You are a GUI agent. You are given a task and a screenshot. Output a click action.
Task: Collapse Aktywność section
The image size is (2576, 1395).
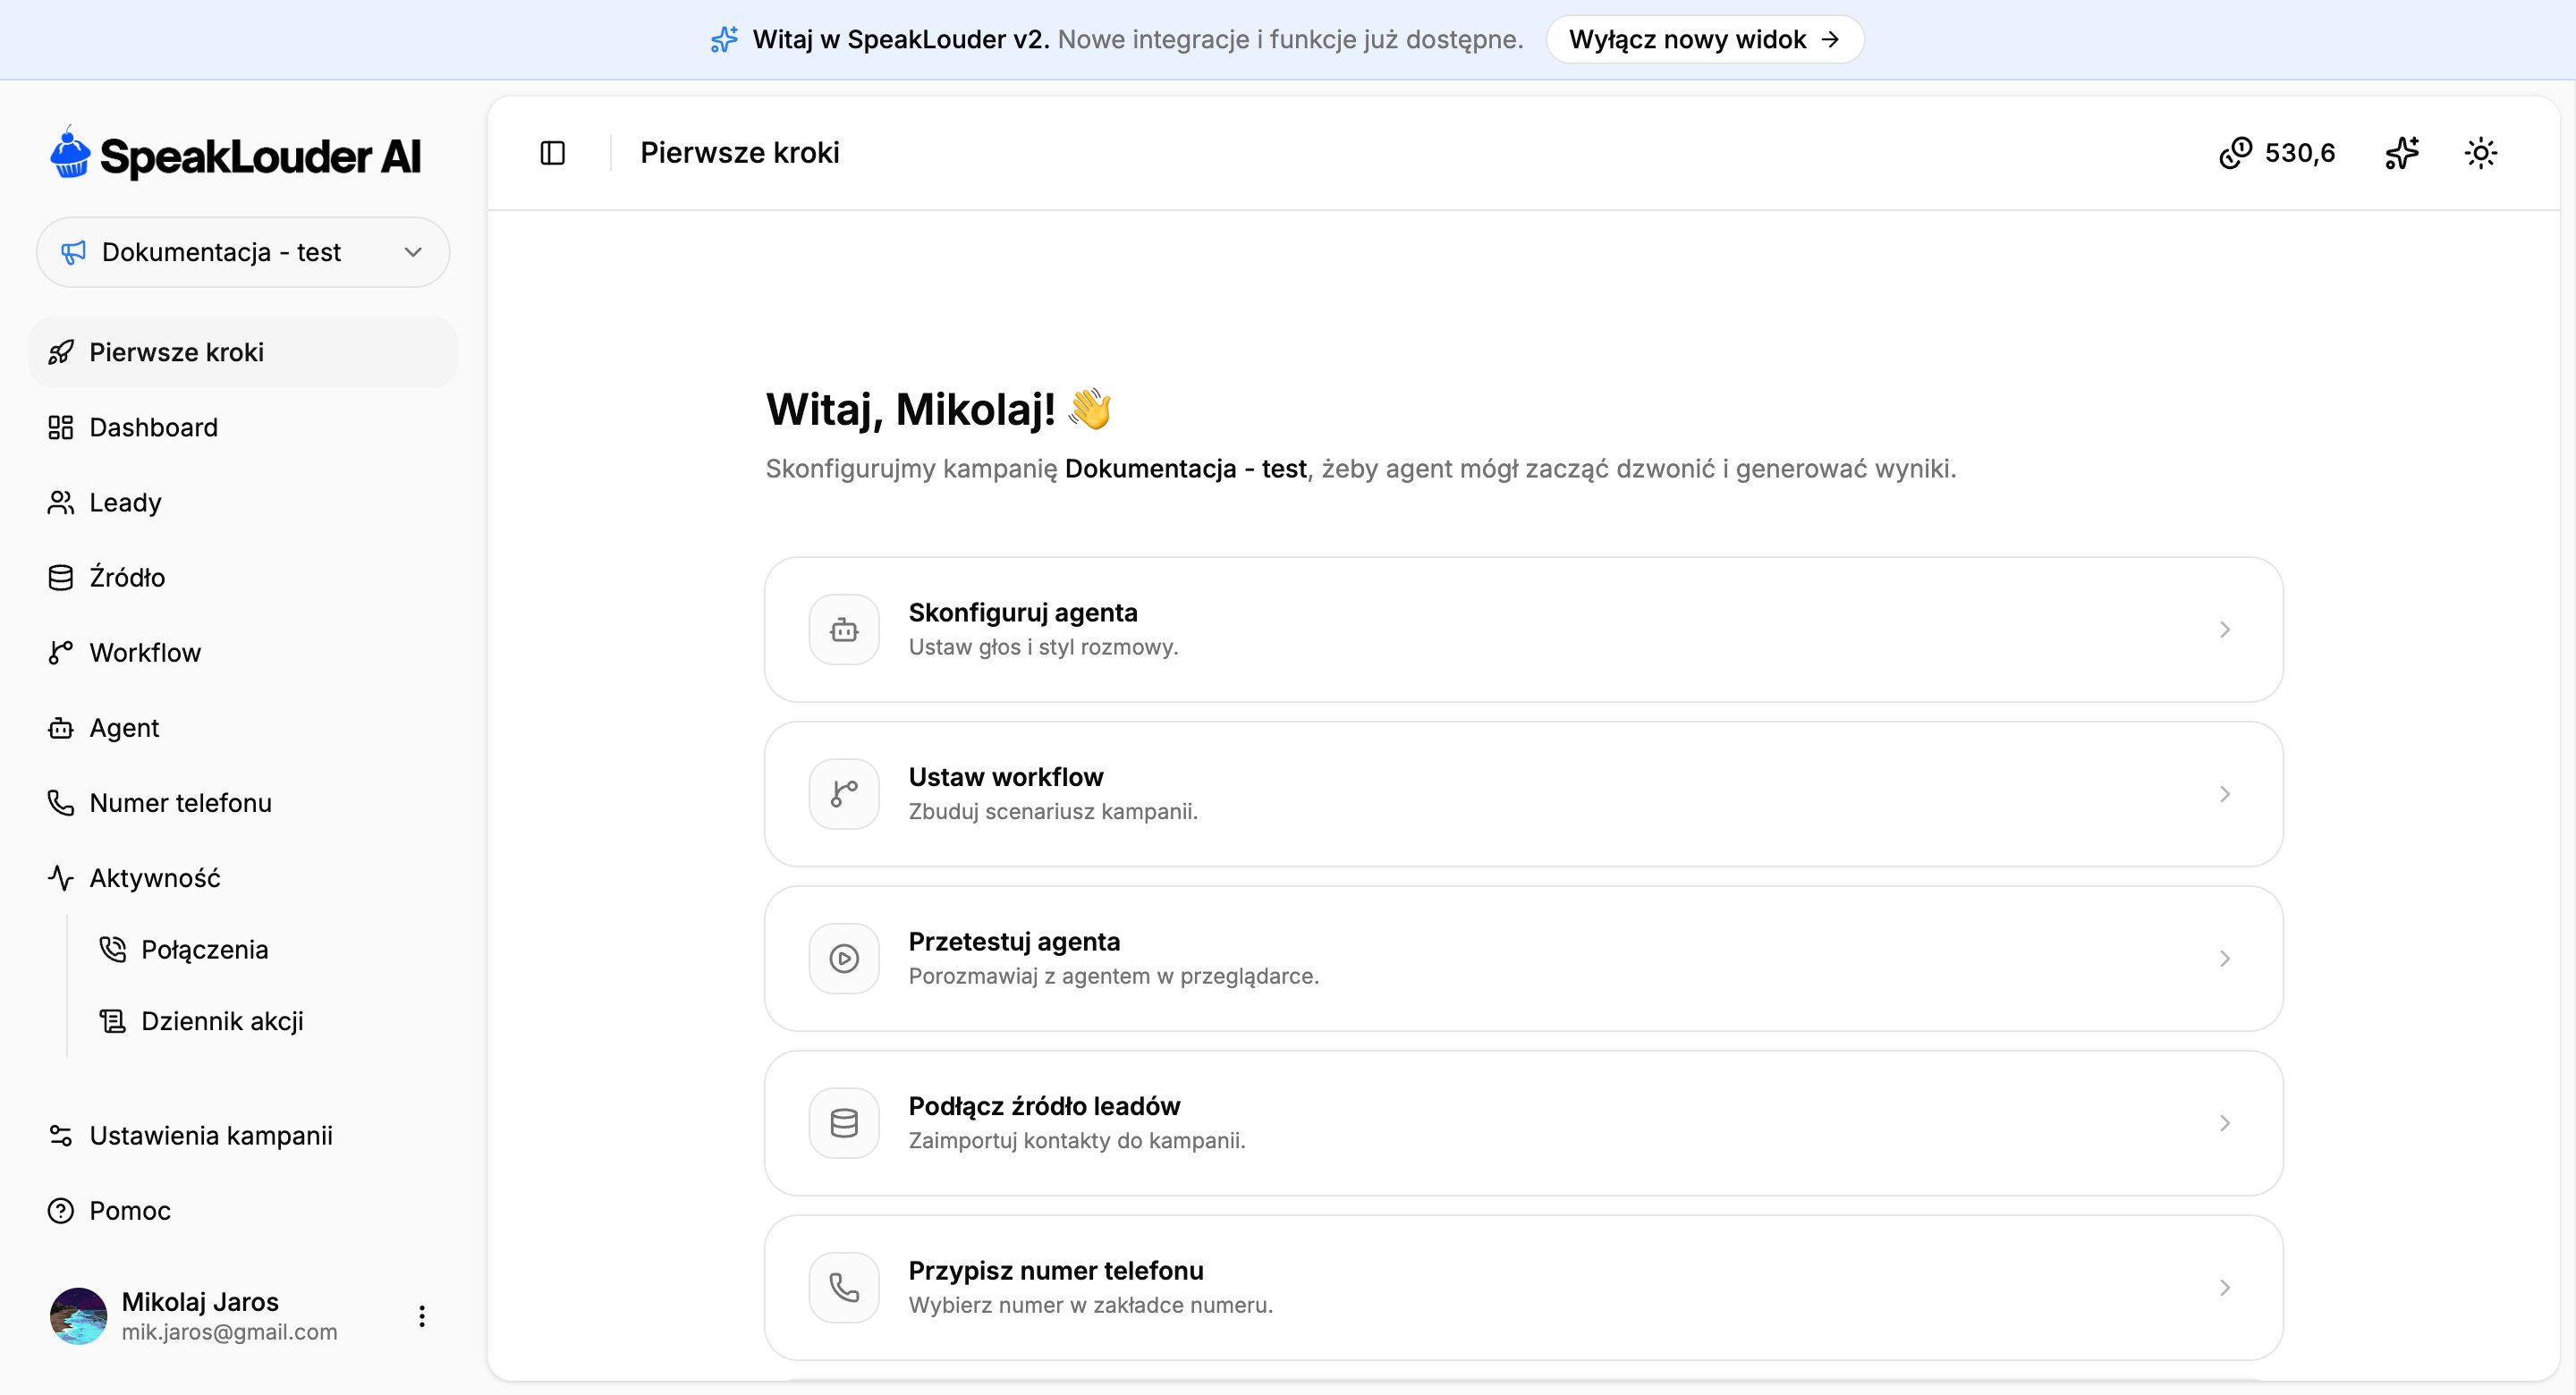(243, 877)
